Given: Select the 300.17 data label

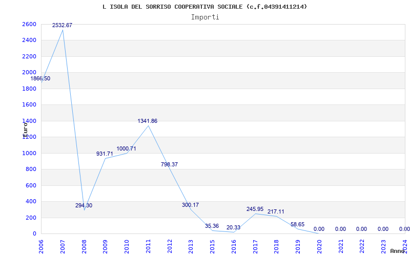Looking at the screenshot, I should coord(190,205).
